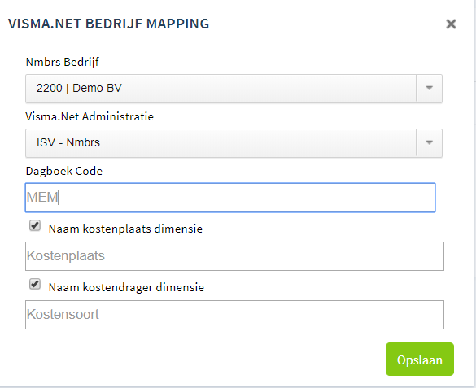Click the MEM text inside Dagboek Code
Screen dimensions: 476x388
(x=41, y=197)
